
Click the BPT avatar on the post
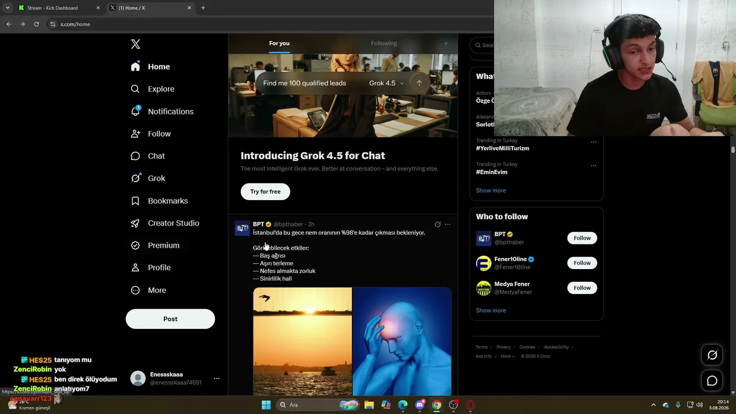tap(242, 228)
